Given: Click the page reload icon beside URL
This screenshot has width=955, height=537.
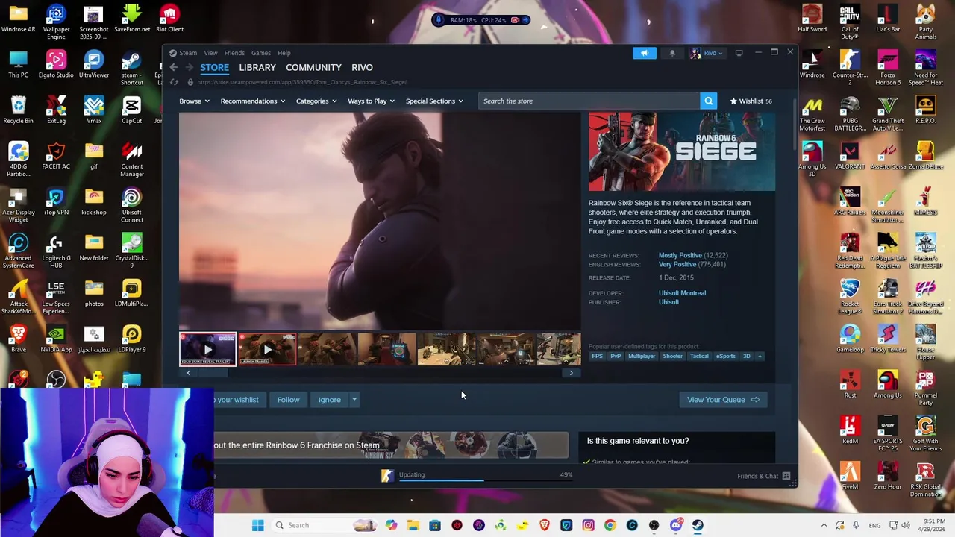Looking at the screenshot, I should (x=174, y=82).
